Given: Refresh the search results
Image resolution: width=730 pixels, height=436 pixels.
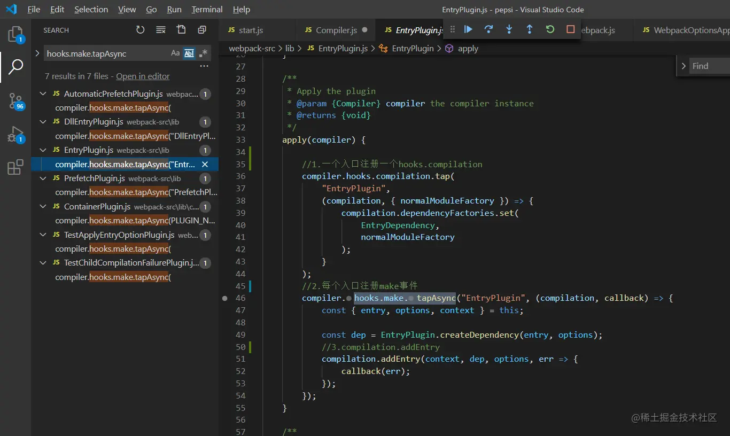Looking at the screenshot, I should point(140,30).
